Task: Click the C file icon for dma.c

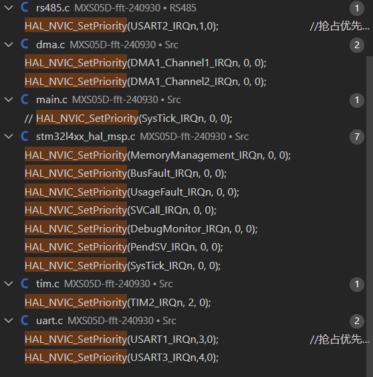Action: 25,44
